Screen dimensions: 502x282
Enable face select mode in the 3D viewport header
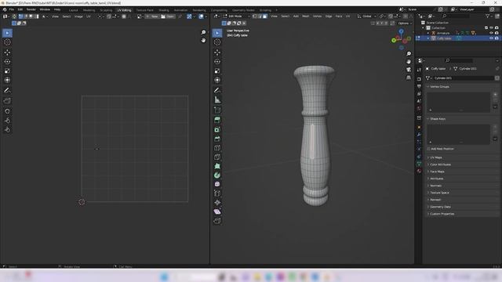click(265, 16)
